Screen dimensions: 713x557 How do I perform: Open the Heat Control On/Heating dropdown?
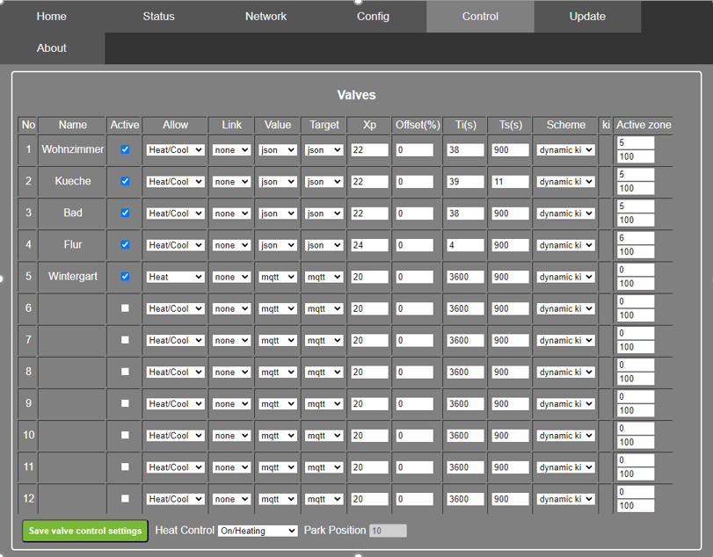258,531
